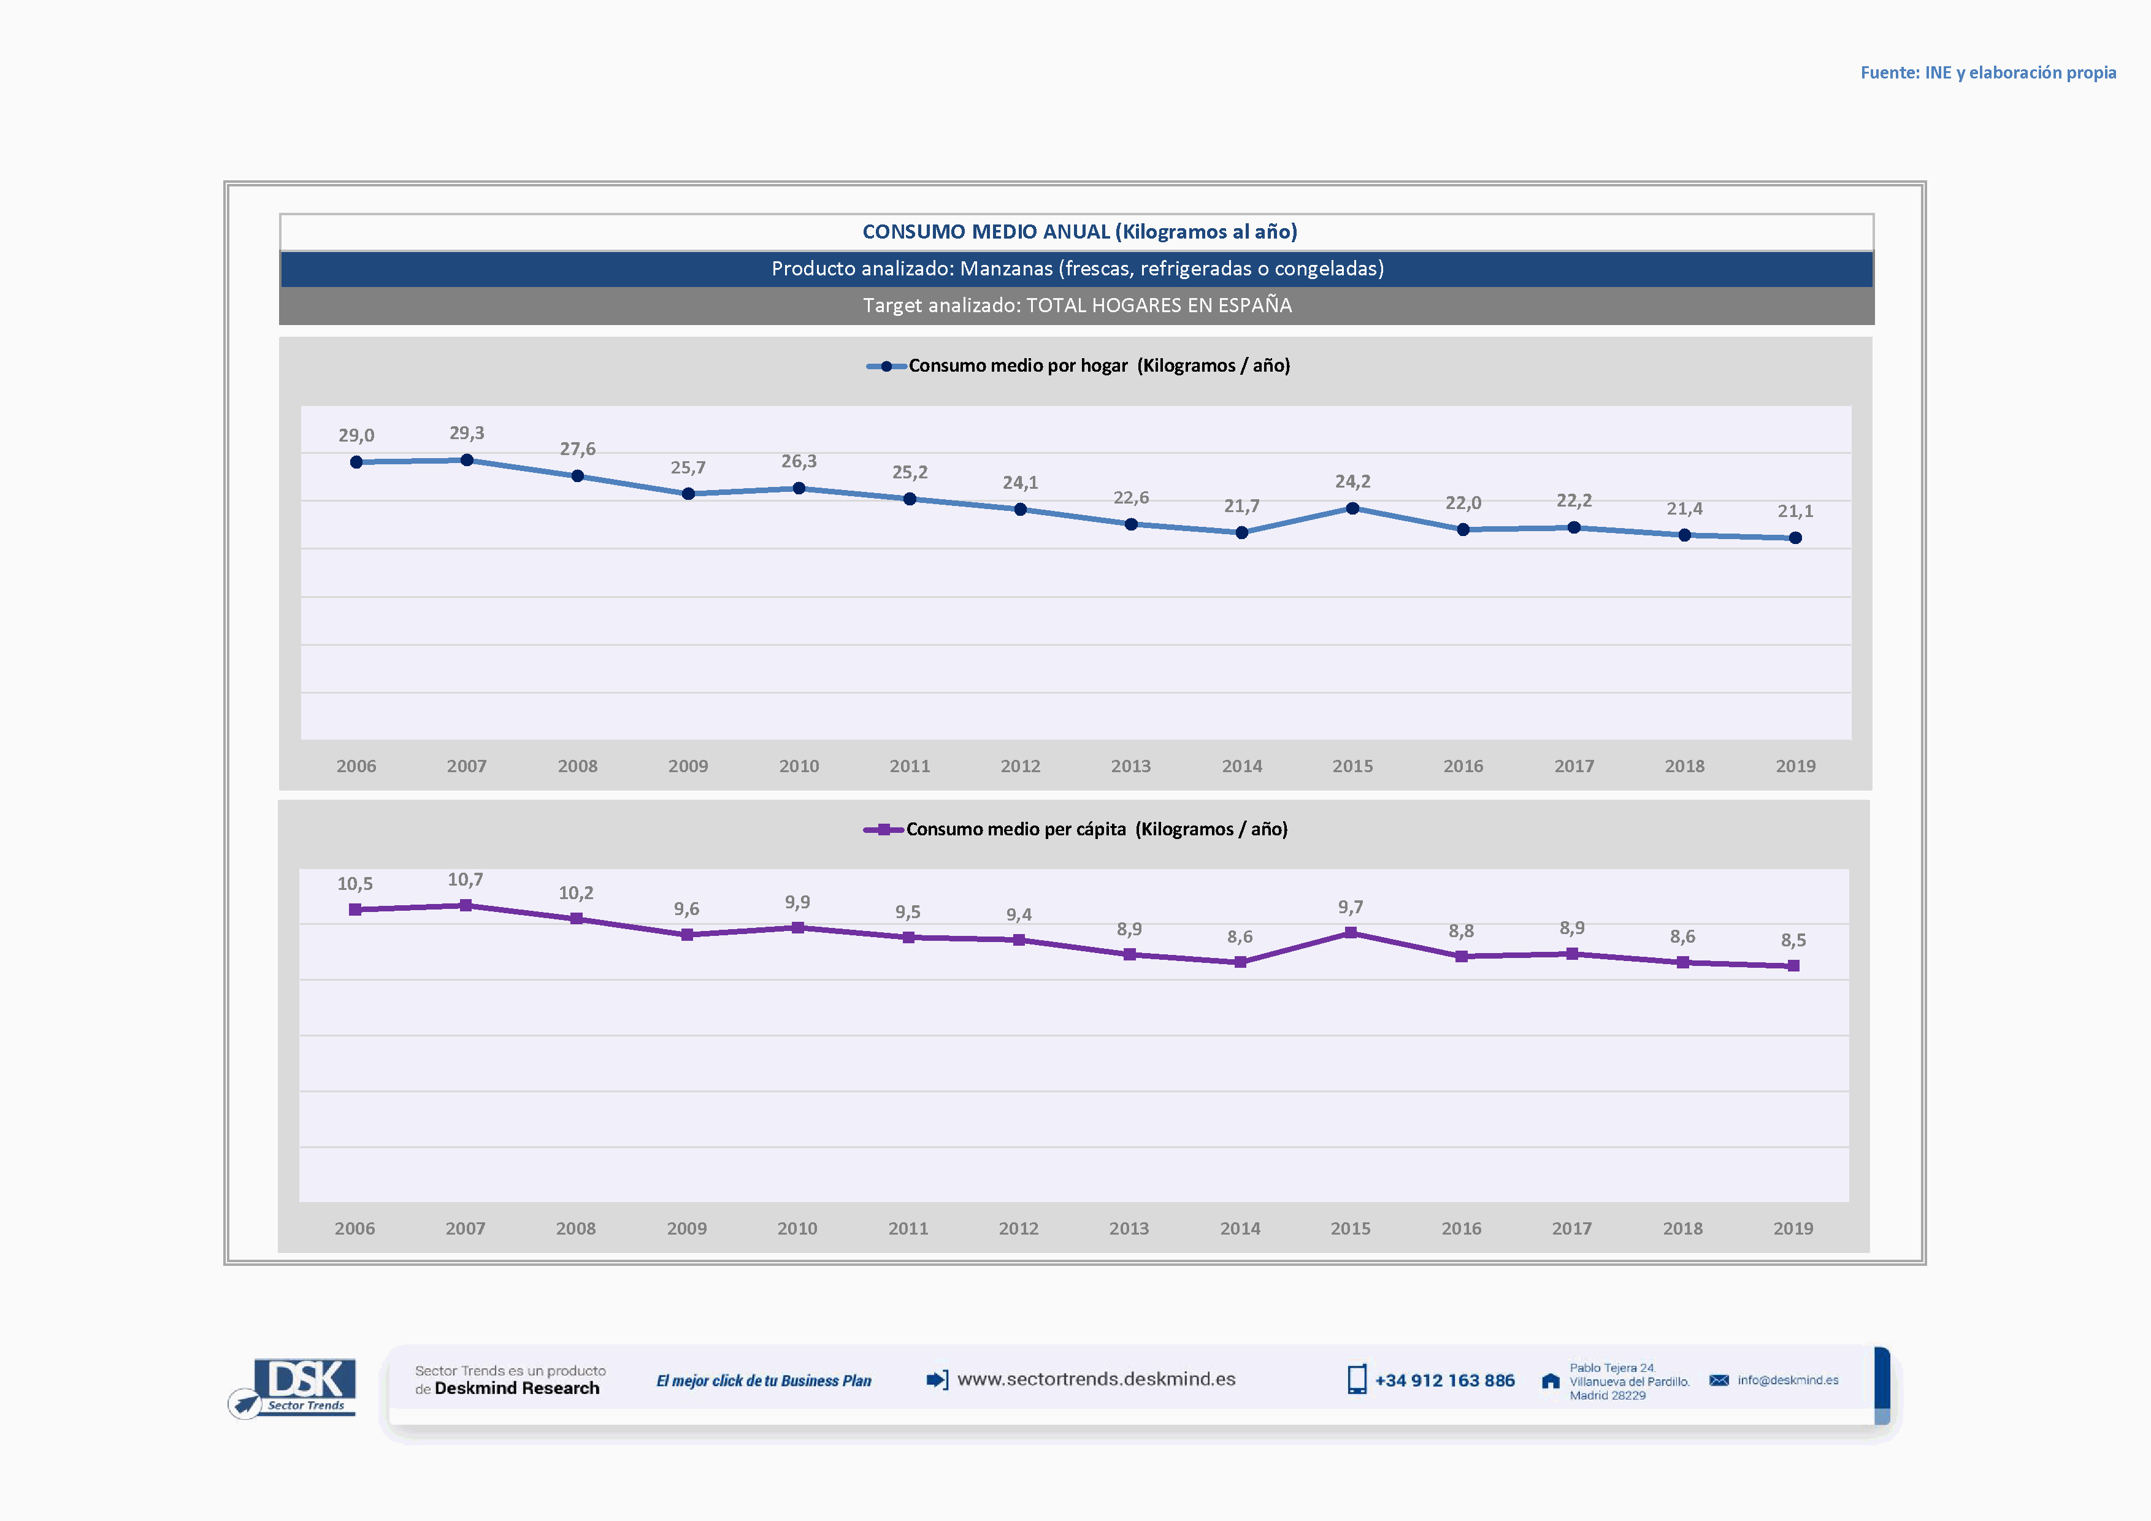Image resolution: width=2151 pixels, height=1521 pixels.
Task: Click the 2015 data point labeled 24,2
Action: click(1352, 508)
